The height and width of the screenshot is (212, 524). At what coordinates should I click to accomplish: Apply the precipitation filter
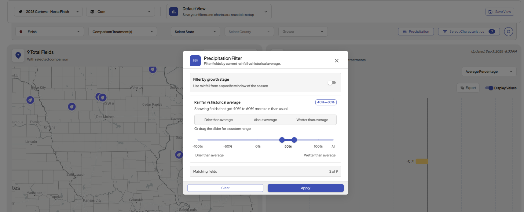tap(306, 188)
